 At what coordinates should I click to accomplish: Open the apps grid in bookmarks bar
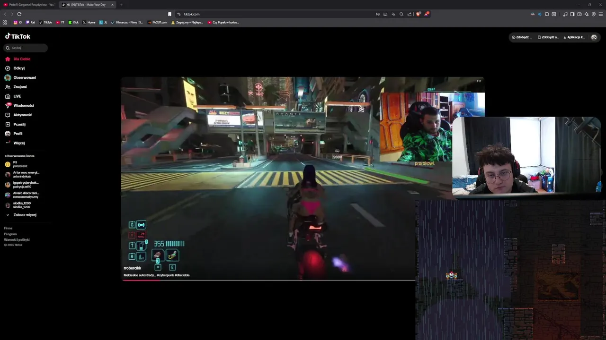click(x=5, y=22)
